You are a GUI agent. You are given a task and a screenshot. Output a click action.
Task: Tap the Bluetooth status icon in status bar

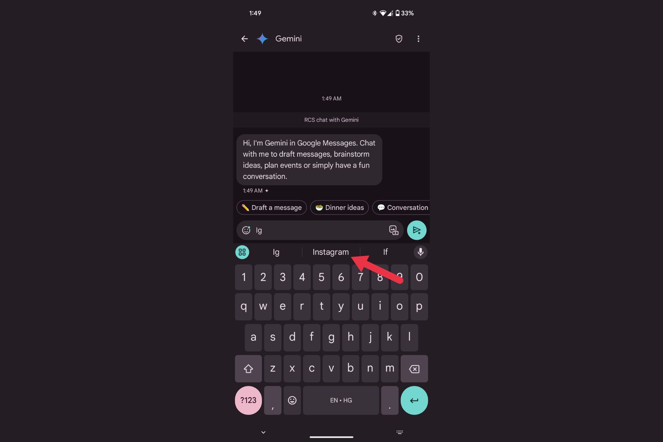pyautogui.click(x=373, y=12)
